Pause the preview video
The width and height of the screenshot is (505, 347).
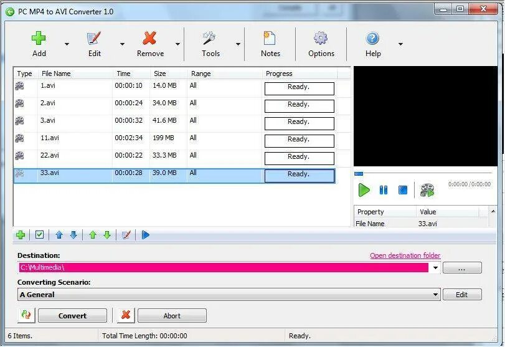[383, 190]
